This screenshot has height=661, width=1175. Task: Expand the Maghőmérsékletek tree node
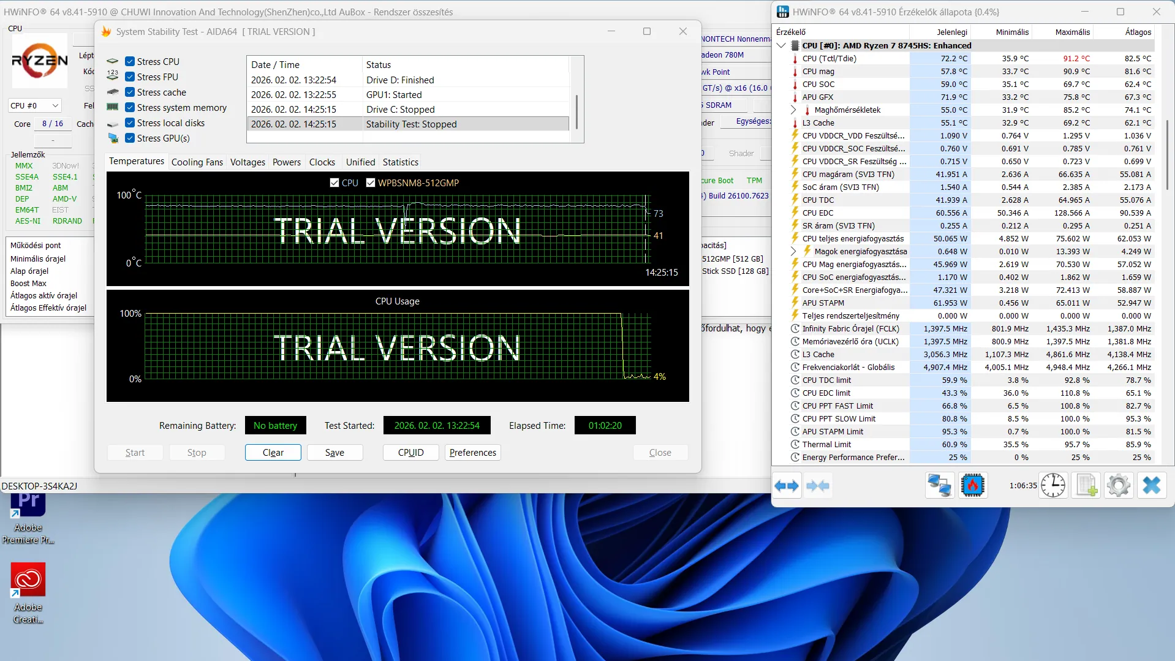[793, 110]
